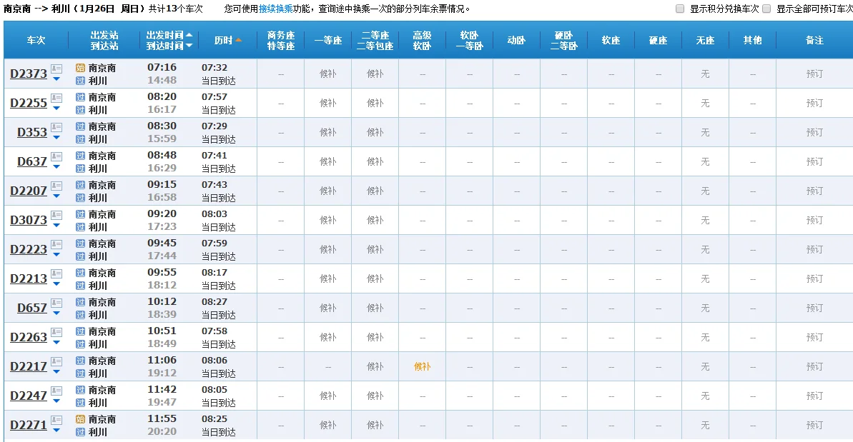
Task: Click the ID card icon beside train D2271
Action: [56, 421]
